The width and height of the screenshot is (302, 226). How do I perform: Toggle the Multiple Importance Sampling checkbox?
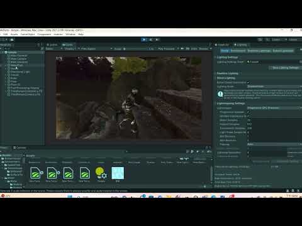(249, 116)
